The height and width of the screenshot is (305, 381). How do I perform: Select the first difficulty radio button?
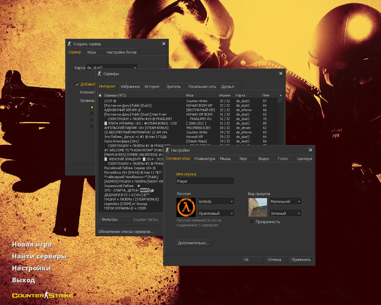(x=92, y=107)
